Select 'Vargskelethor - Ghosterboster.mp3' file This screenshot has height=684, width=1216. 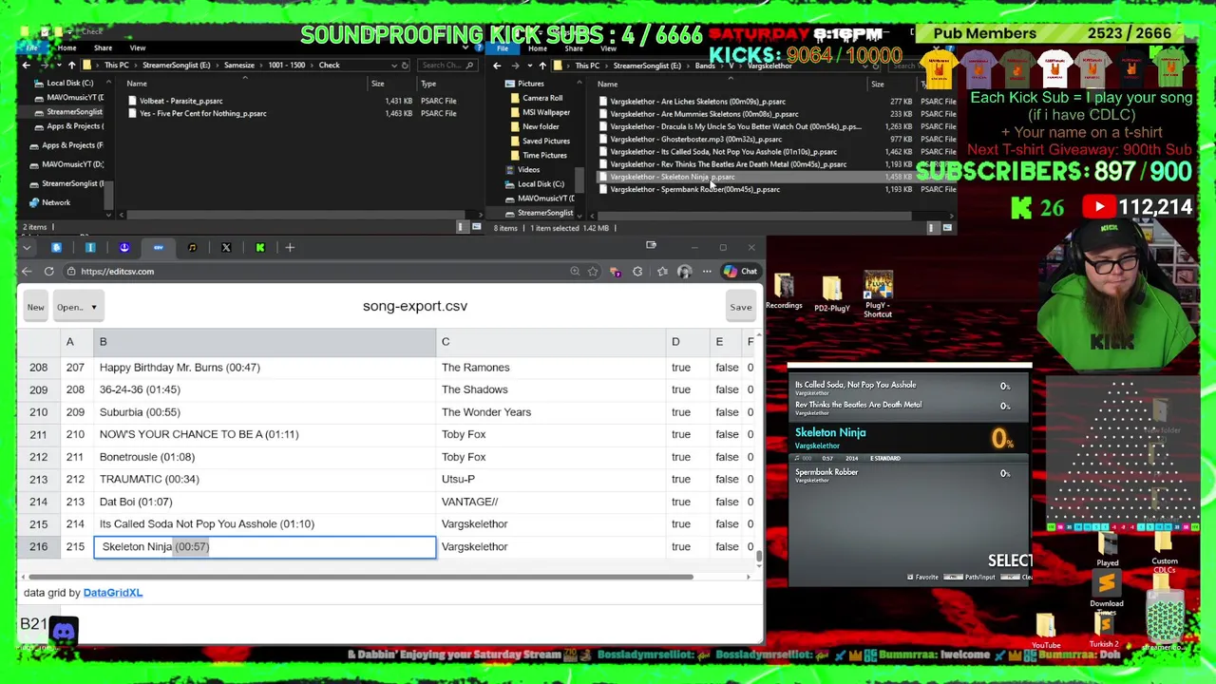(695, 140)
